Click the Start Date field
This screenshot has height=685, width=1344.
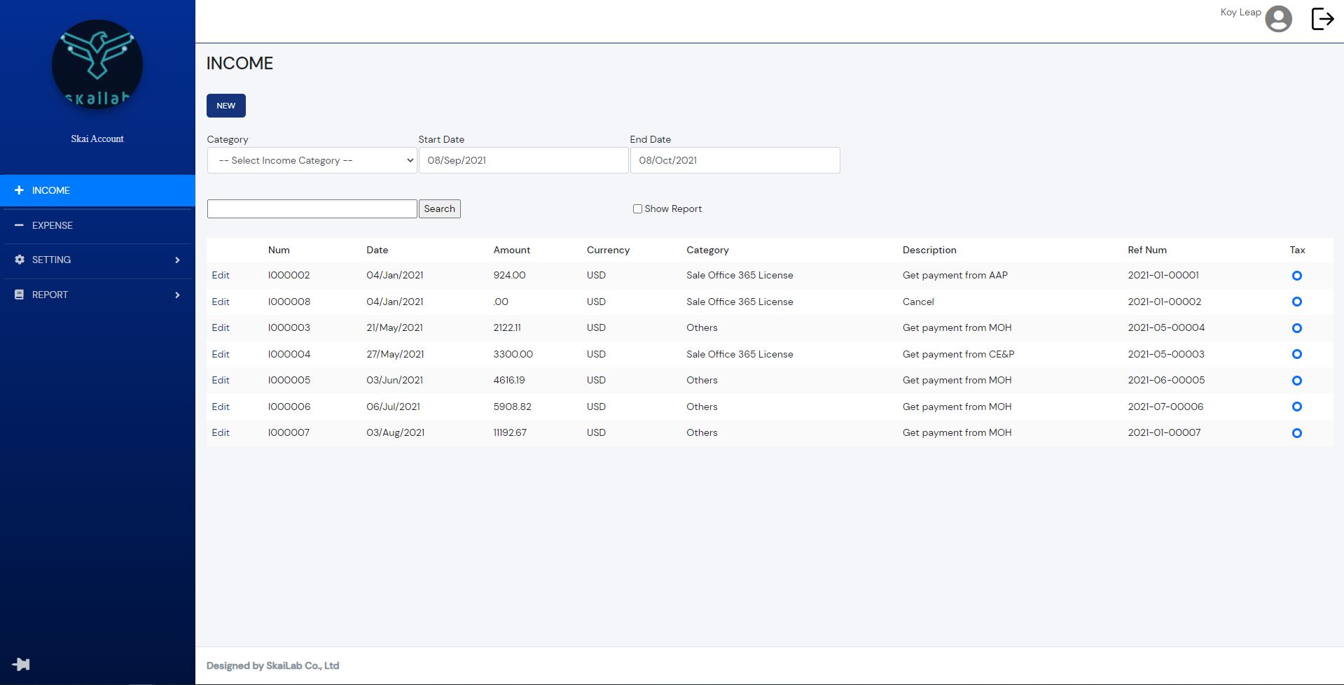coord(523,160)
